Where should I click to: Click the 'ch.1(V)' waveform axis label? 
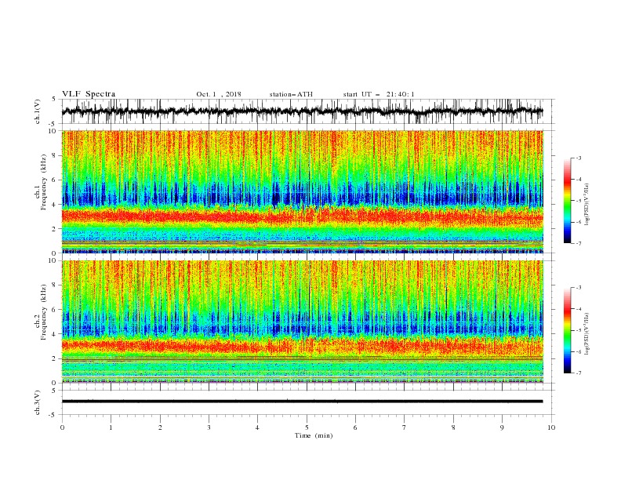pyautogui.click(x=38, y=111)
